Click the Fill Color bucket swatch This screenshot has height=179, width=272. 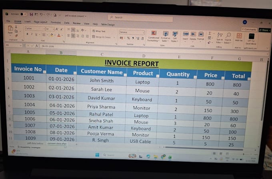click(x=52, y=35)
